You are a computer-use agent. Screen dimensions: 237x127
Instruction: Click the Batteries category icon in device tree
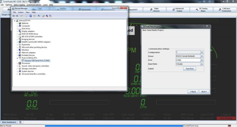[x=20, y=23]
